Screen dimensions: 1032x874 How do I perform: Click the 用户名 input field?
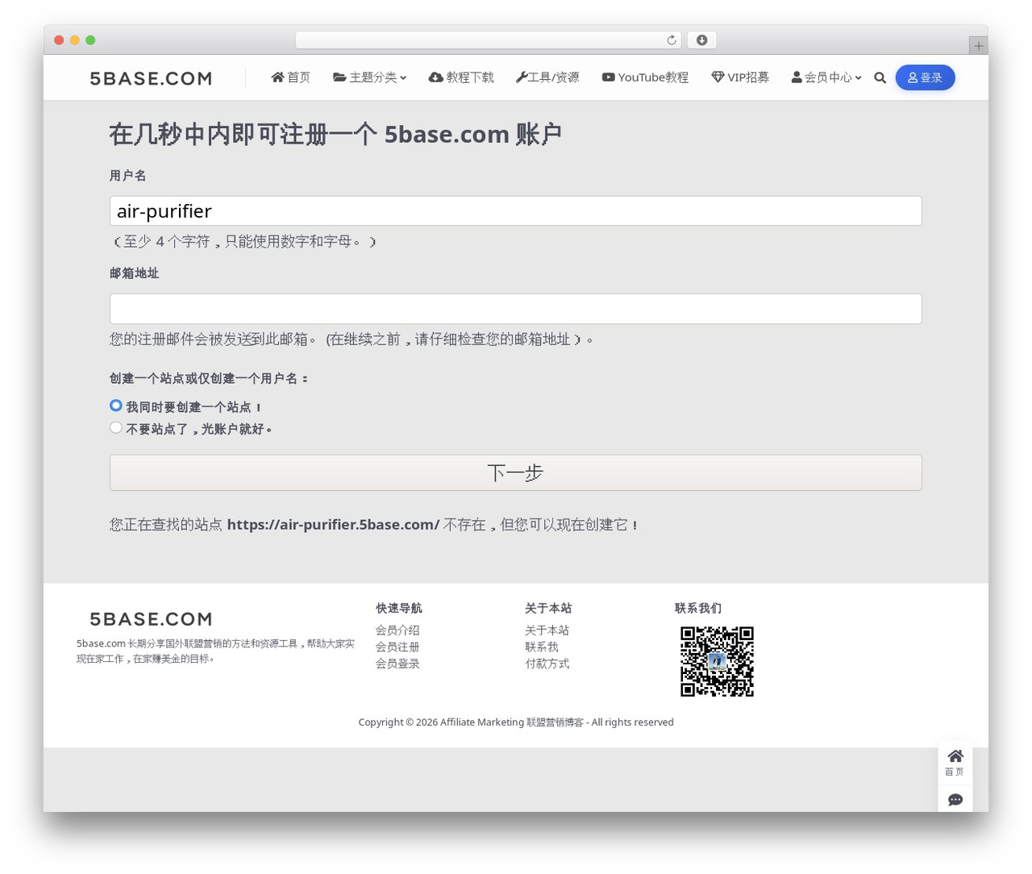click(516, 211)
